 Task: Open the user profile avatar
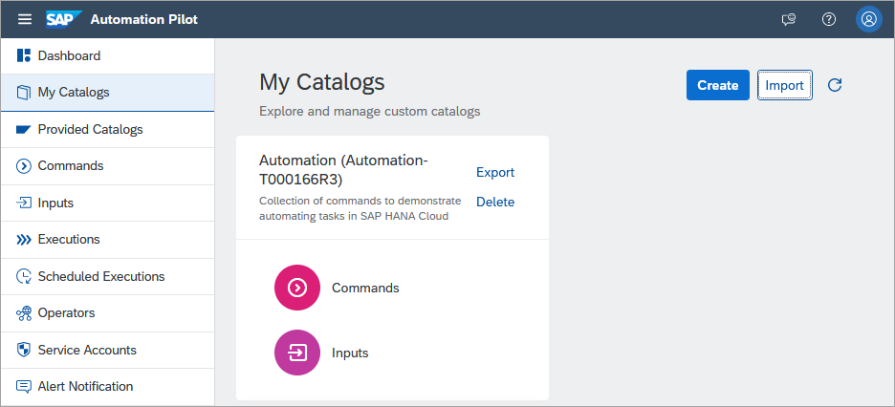[x=869, y=19]
